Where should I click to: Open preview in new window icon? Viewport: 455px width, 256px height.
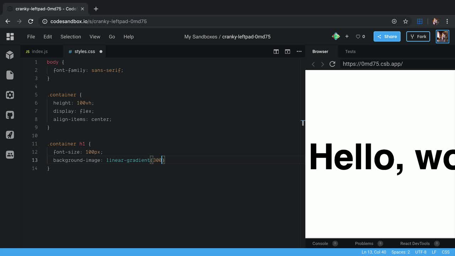coord(287,51)
